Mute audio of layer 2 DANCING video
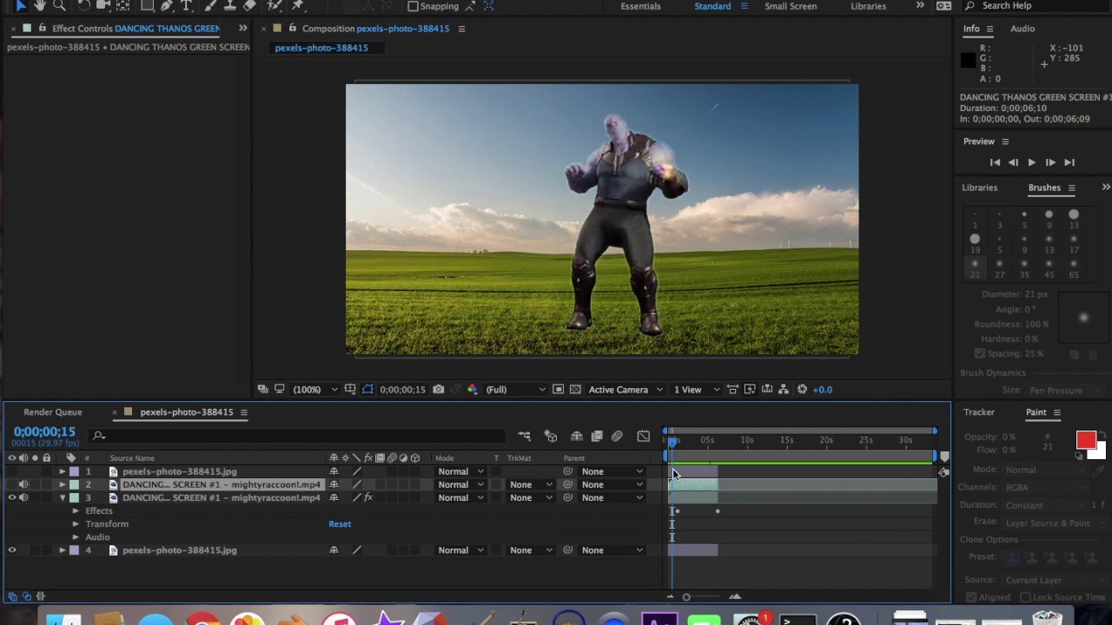The image size is (1112, 625). [x=23, y=484]
